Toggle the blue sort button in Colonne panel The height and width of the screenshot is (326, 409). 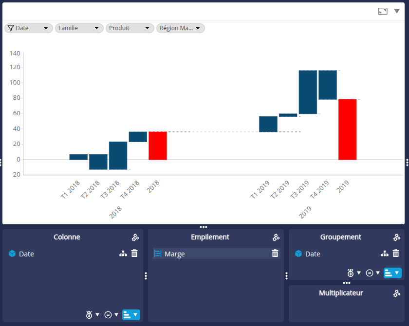point(131,315)
